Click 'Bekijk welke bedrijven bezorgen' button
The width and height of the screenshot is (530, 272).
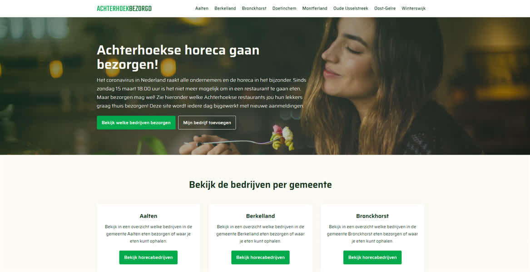136,122
